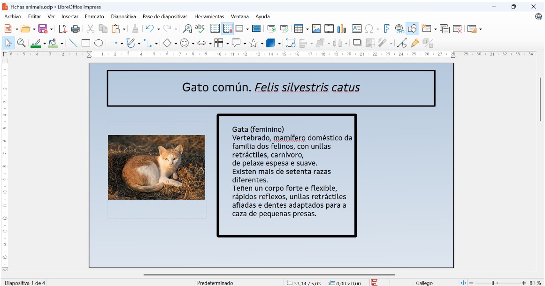The image size is (545, 286).
Task: Click the Gallego language status field
Action: [424, 283]
